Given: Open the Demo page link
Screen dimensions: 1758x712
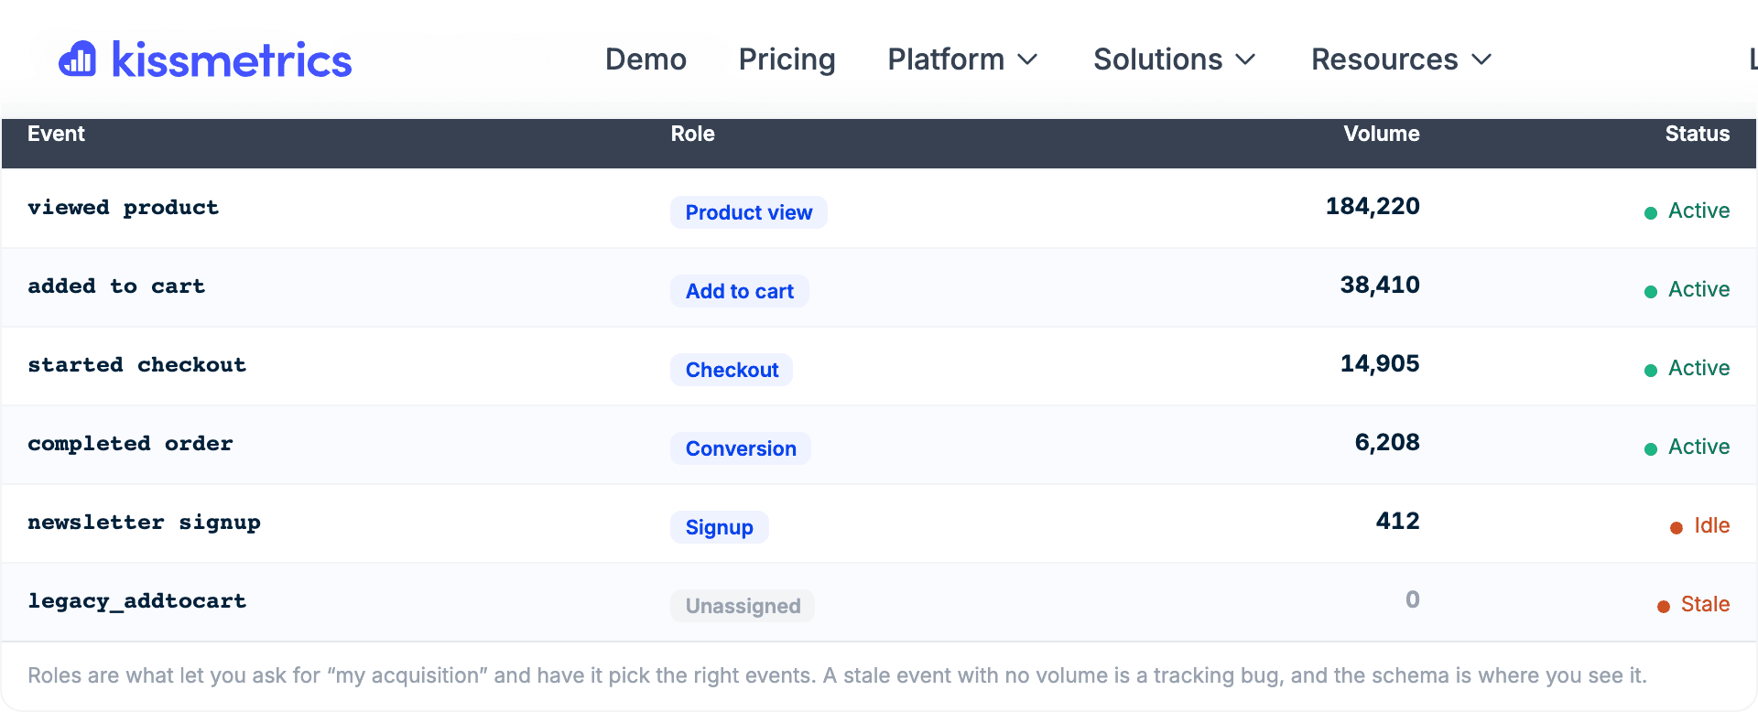Looking at the screenshot, I should click(646, 59).
